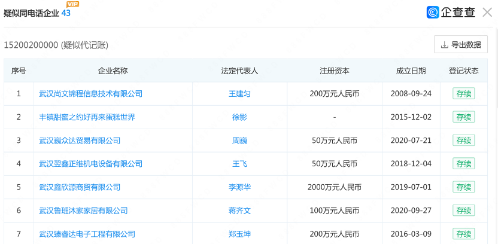Click 存续 status tag in row 1

[464, 94]
